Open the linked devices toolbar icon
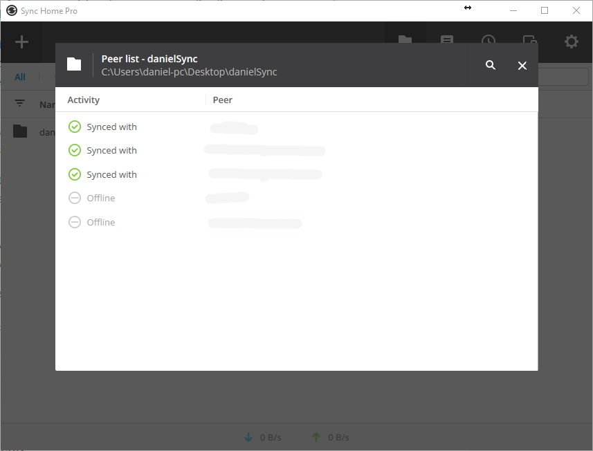This screenshot has height=451, width=593. click(529, 42)
